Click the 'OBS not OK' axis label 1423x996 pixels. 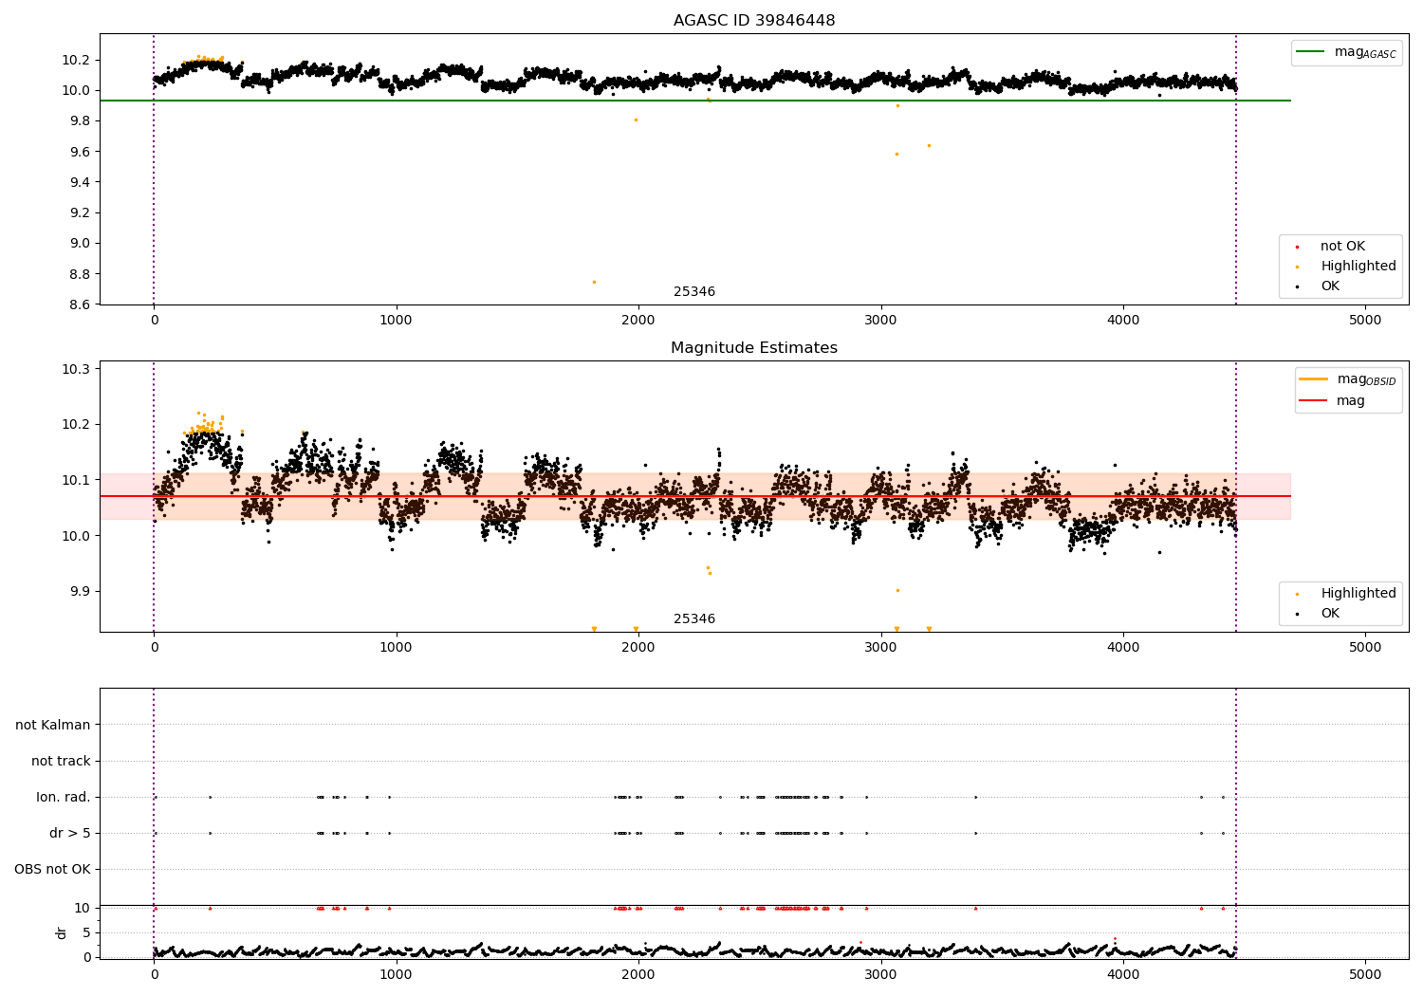coord(52,869)
